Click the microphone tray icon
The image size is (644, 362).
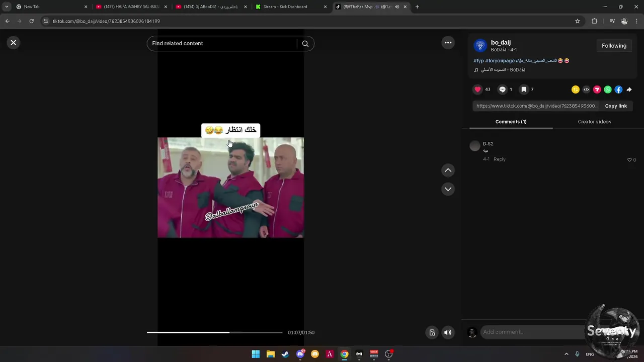[x=577, y=354]
